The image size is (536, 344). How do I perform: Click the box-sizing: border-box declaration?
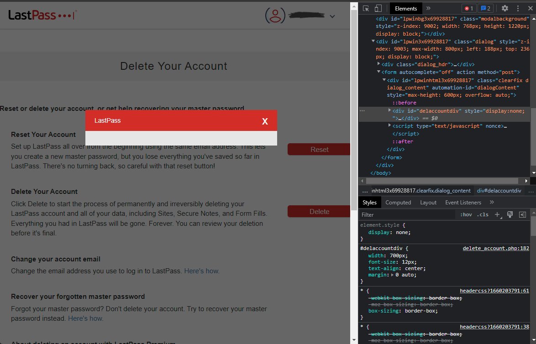pos(403,311)
